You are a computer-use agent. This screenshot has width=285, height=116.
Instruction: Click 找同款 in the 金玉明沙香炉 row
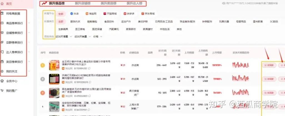[x=269, y=65]
